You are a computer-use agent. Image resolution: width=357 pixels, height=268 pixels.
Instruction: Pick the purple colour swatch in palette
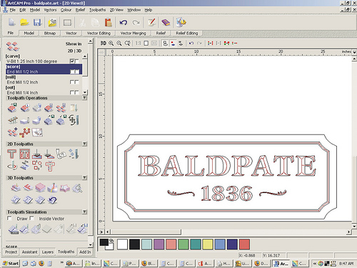pyautogui.click(x=159, y=244)
